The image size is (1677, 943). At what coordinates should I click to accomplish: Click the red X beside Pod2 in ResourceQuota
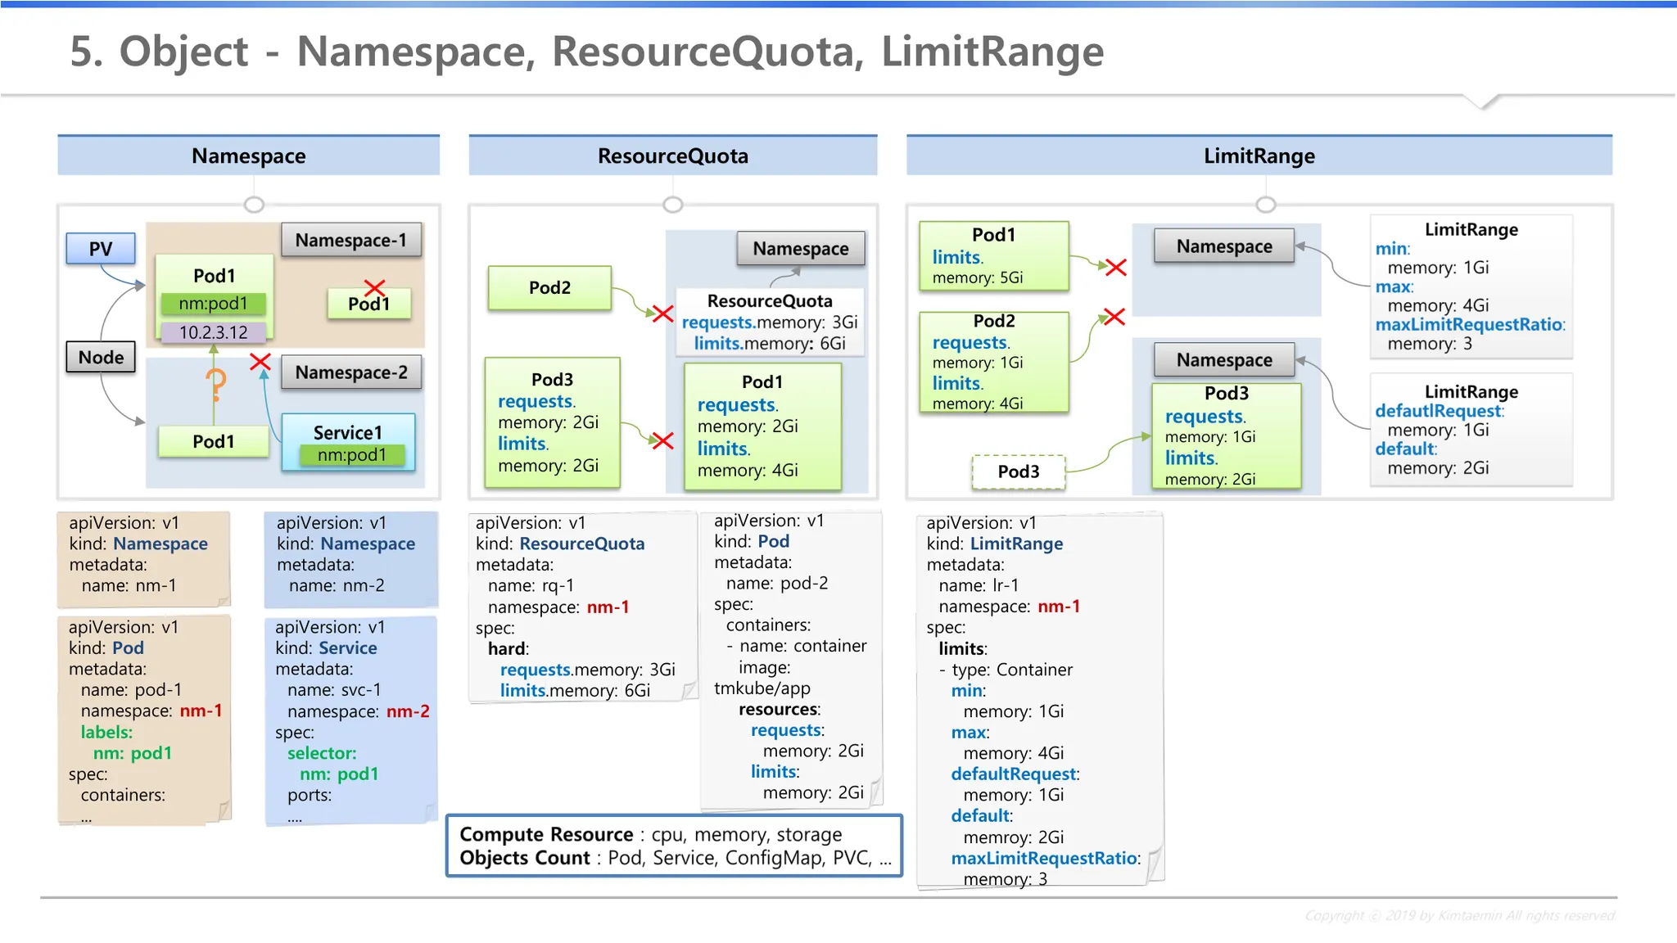(x=662, y=314)
